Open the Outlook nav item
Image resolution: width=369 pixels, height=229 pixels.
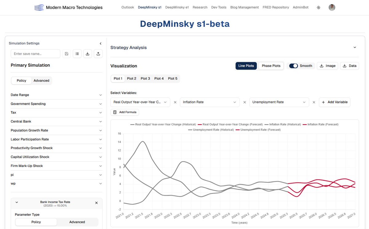(x=127, y=7)
